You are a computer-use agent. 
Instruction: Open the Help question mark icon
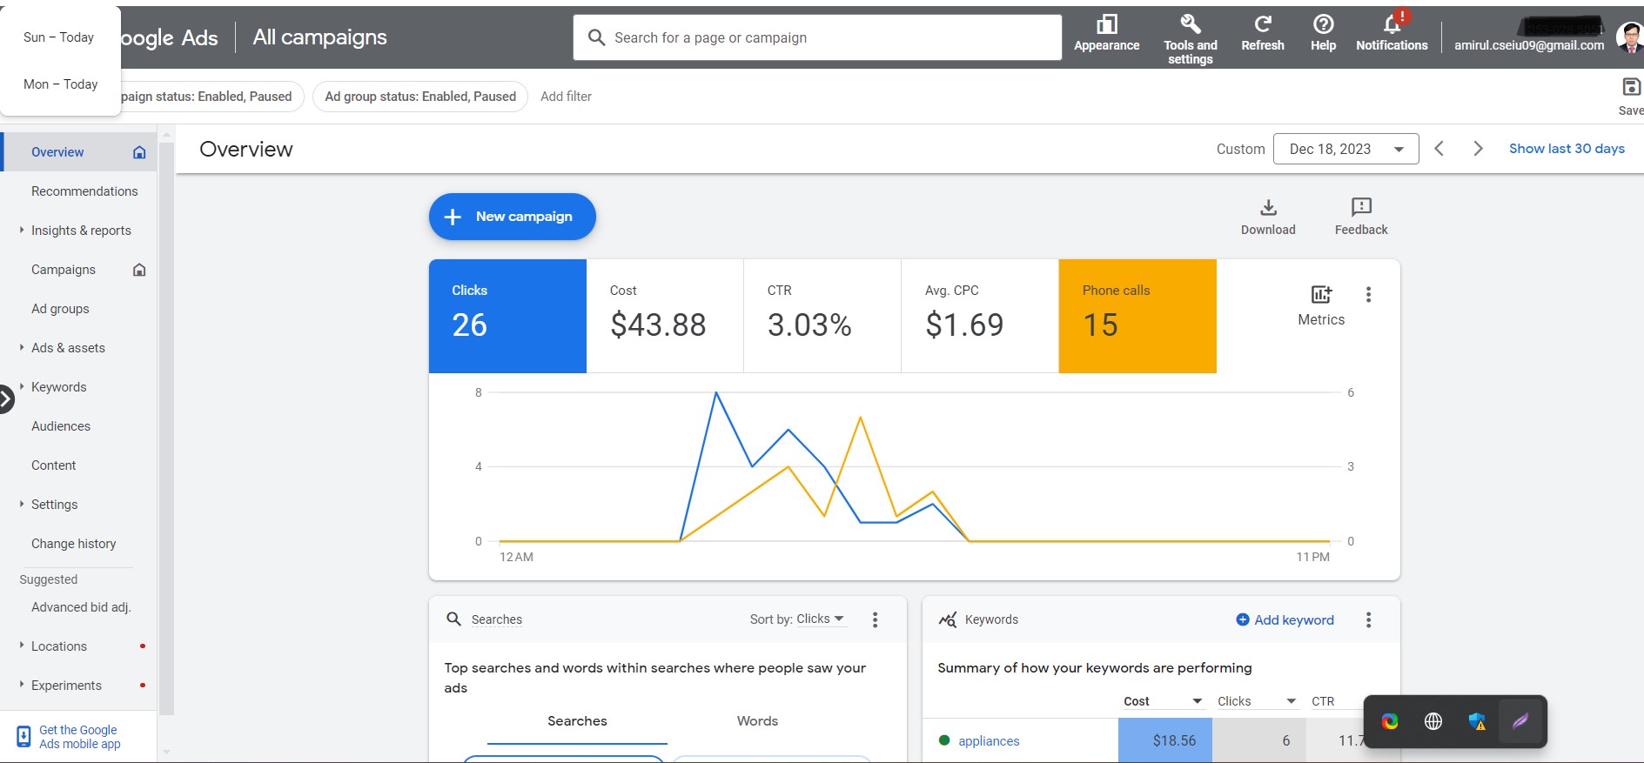click(x=1323, y=24)
